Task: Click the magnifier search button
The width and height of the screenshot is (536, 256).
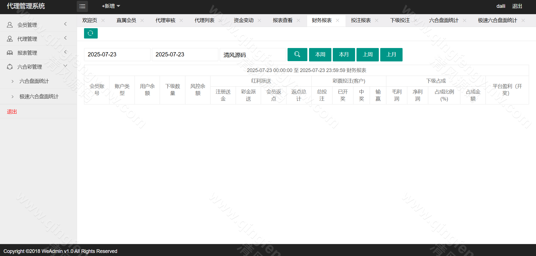Action: tap(297, 54)
